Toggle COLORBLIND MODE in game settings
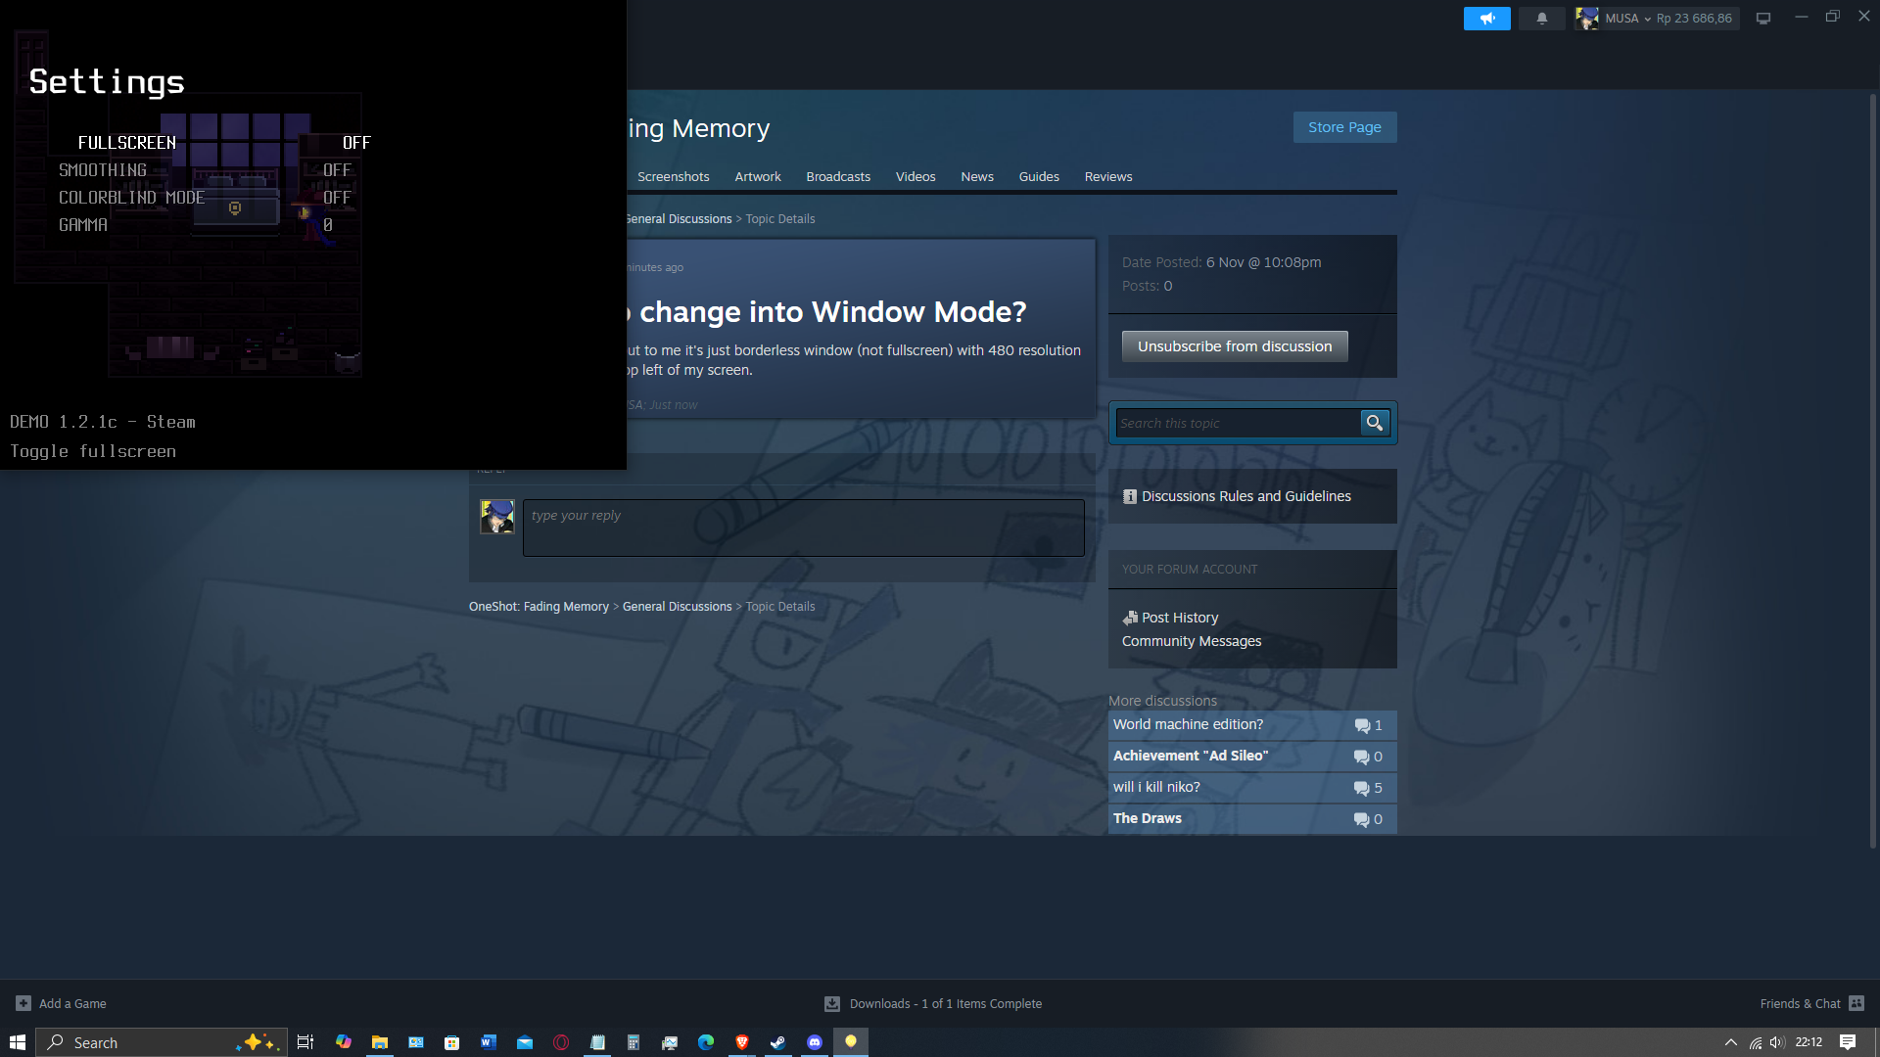The height and width of the screenshot is (1057, 1880). pyautogui.click(x=205, y=198)
